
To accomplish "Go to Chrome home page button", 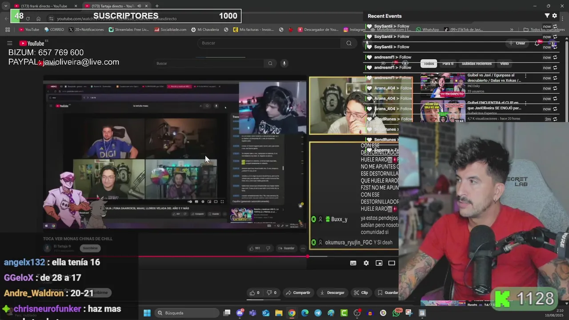I will [x=39, y=19].
